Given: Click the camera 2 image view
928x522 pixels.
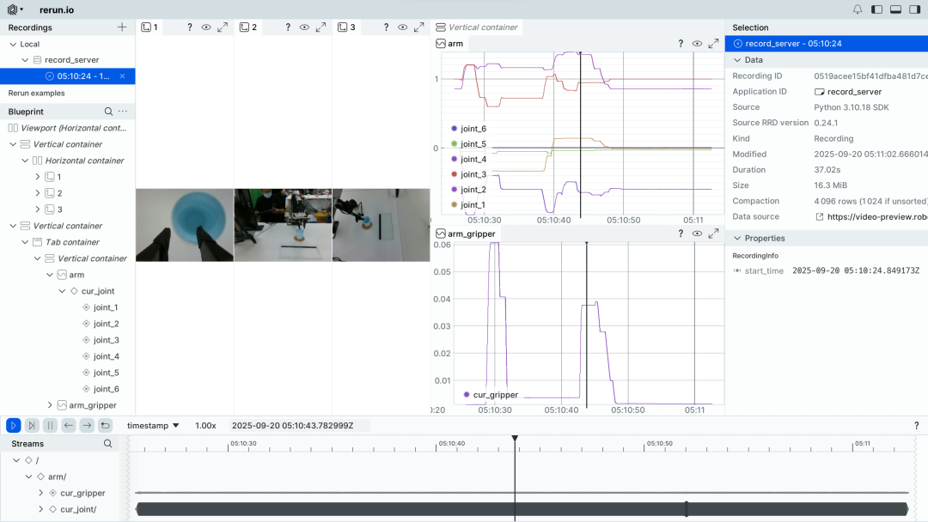Looking at the screenshot, I should [283, 225].
